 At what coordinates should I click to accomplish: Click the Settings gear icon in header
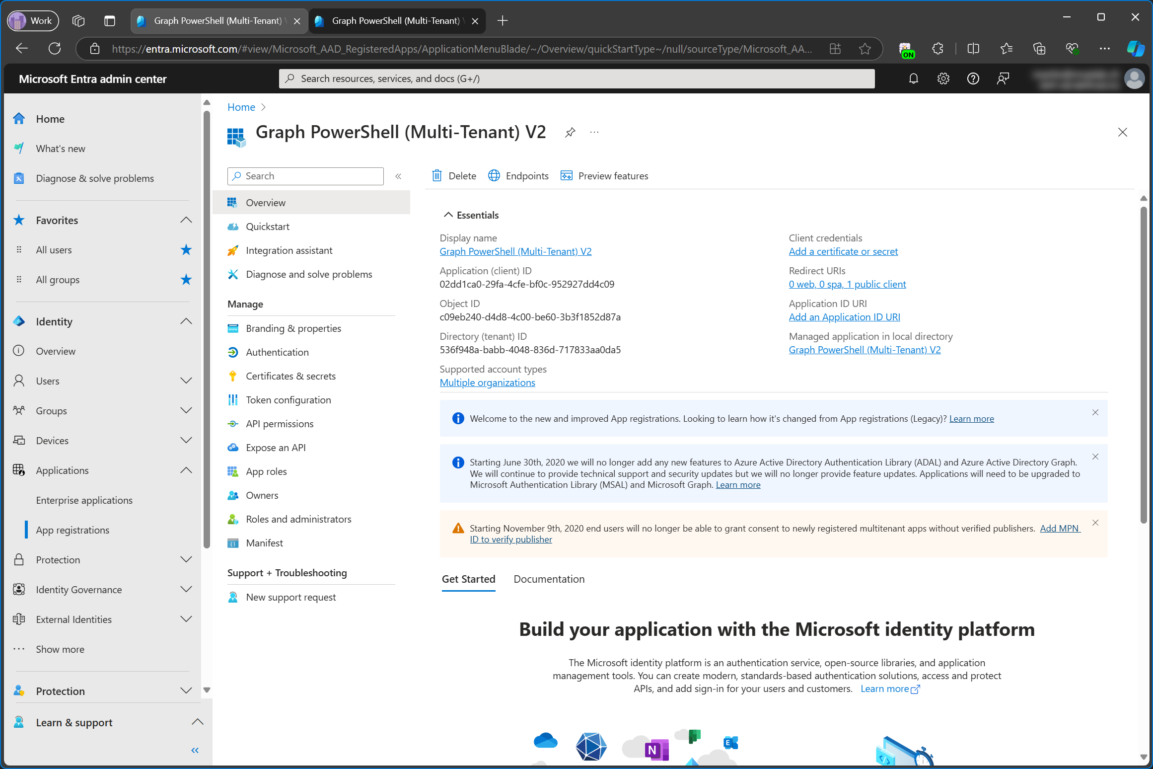[943, 79]
